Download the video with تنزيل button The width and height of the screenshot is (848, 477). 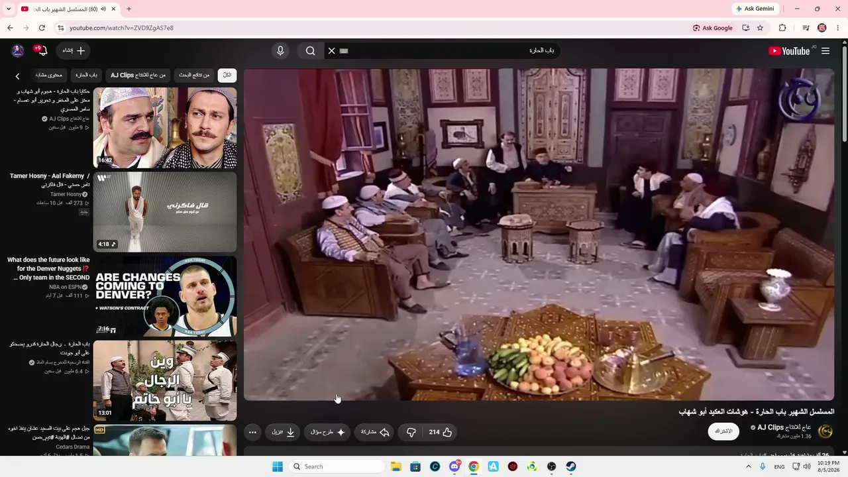(284, 432)
